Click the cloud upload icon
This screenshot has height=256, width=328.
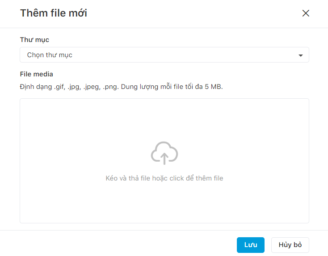[x=164, y=153]
